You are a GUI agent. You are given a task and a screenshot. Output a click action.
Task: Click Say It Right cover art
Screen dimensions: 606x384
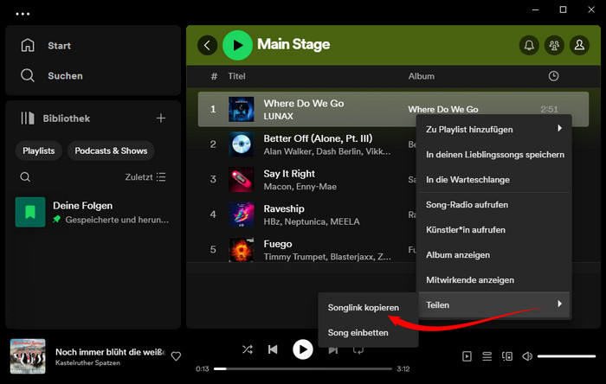coord(242,179)
